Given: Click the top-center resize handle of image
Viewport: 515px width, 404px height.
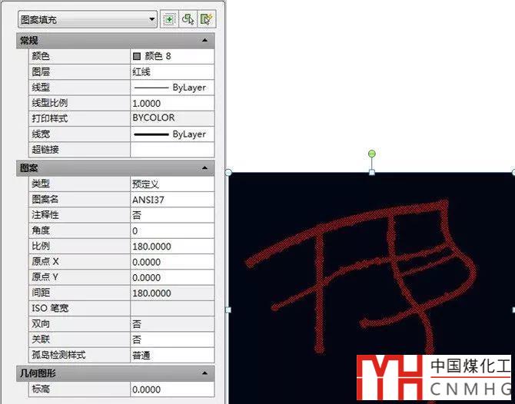Looking at the screenshot, I should point(372,172).
